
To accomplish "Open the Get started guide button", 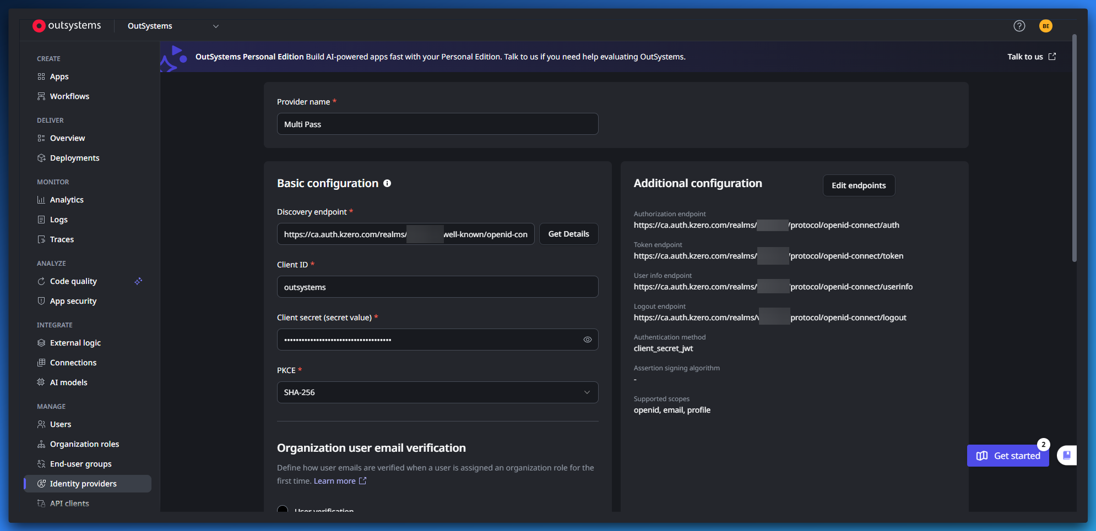I will click(1008, 456).
